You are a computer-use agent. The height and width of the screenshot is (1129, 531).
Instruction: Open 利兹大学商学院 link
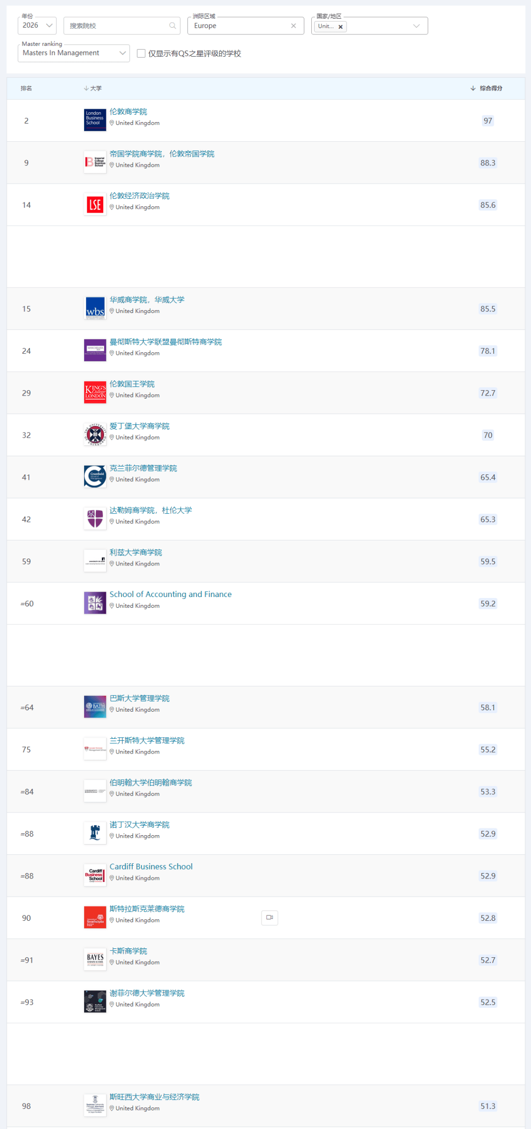tap(136, 552)
